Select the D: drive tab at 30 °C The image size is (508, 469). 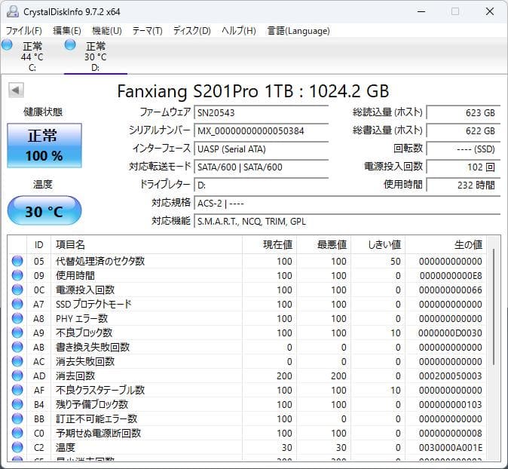(96, 56)
